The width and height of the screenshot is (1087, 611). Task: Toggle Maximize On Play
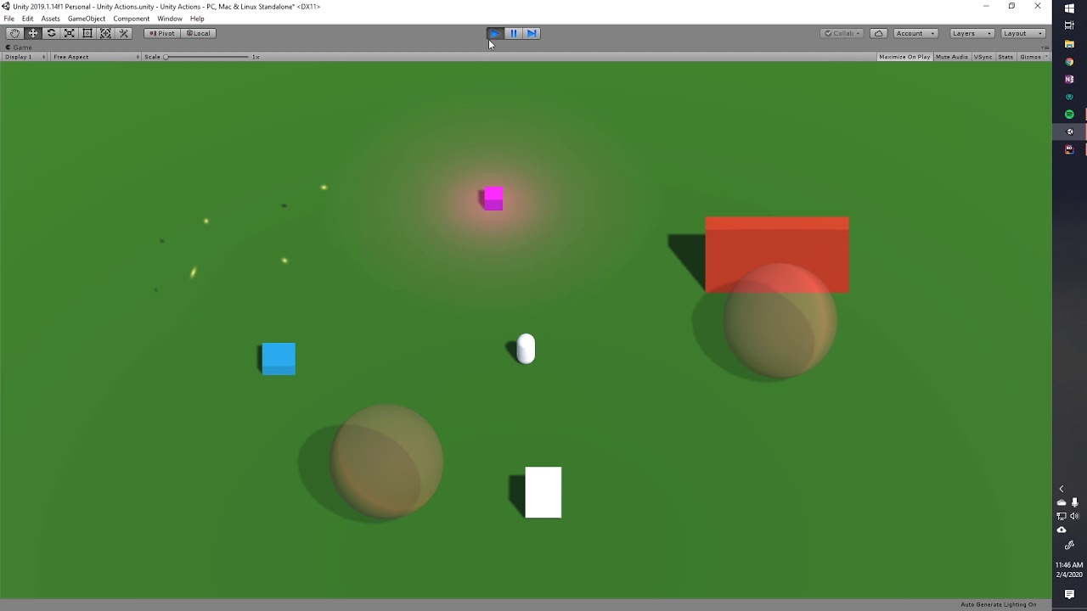[x=904, y=57]
